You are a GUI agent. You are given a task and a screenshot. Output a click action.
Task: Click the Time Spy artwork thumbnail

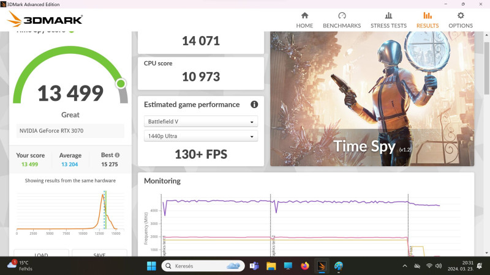(372, 98)
